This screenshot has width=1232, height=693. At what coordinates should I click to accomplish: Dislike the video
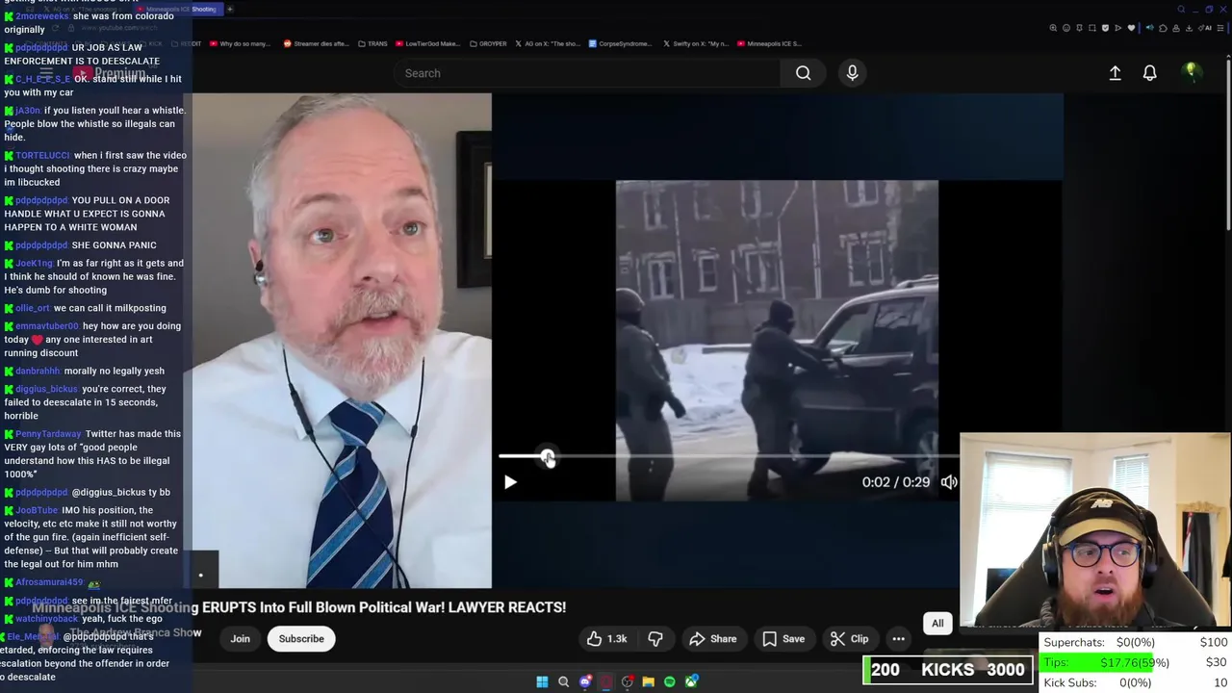pyautogui.click(x=655, y=638)
